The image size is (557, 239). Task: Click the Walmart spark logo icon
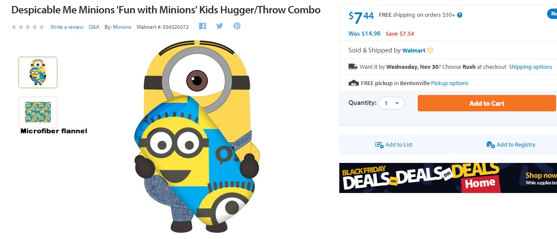point(430,50)
